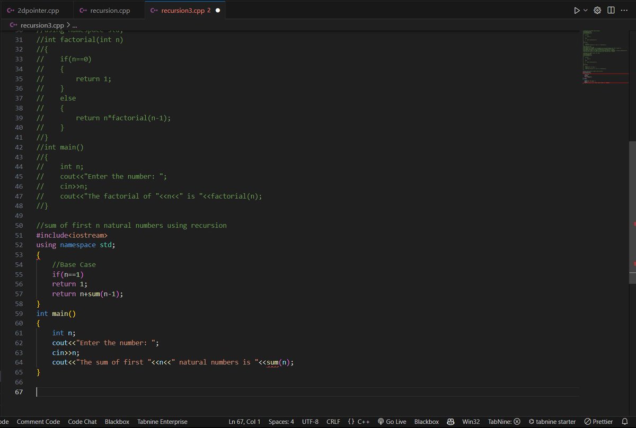The width and height of the screenshot is (636, 428).
Task: Click the Copilot icon in status bar
Action: click(451, 422)
